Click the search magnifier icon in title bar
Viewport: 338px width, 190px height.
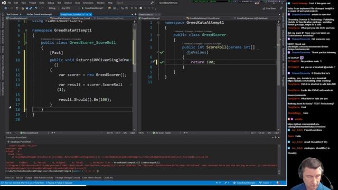152,3
